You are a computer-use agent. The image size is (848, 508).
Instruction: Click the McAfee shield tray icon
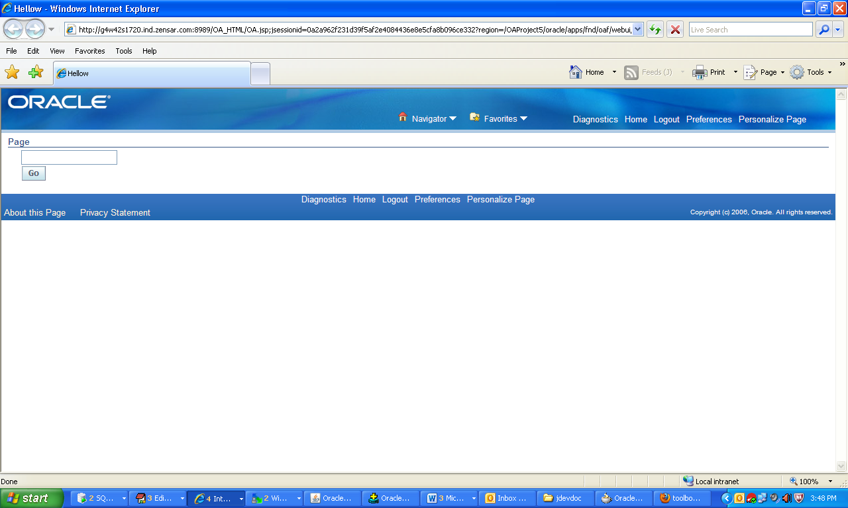pos(799,498)
